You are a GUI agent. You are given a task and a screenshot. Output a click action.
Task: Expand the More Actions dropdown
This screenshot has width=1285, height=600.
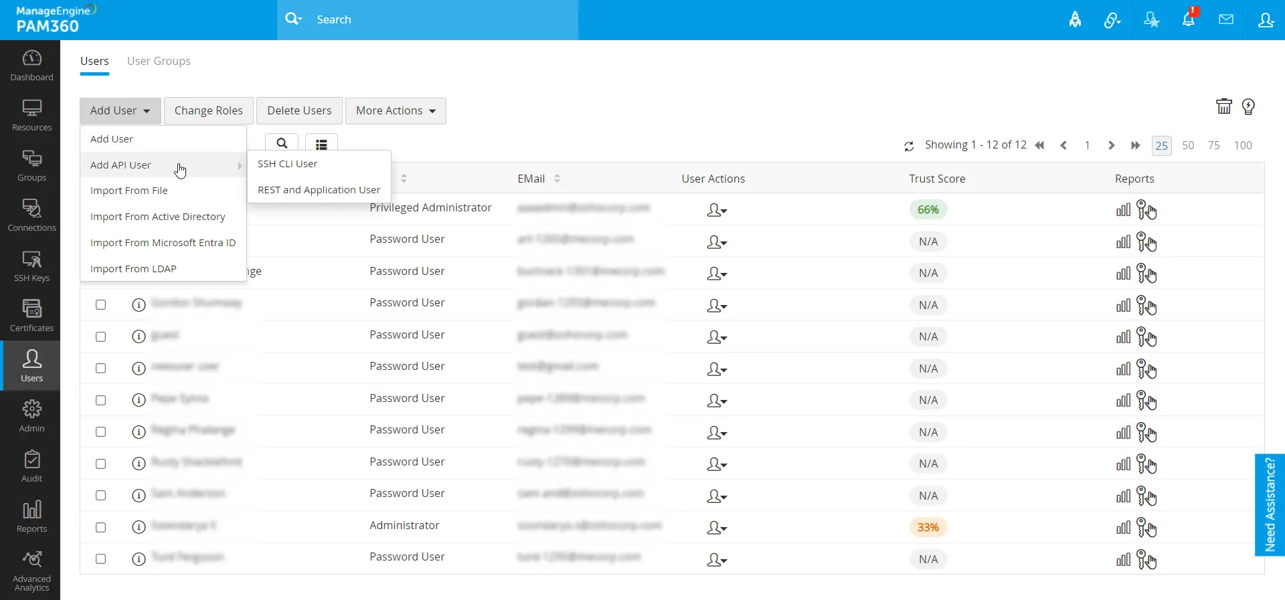click(x=396, y=110)
